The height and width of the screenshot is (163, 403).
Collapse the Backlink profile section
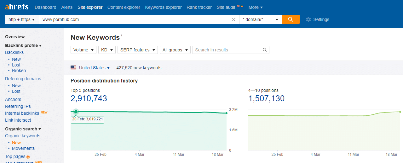tap(23, 45)
